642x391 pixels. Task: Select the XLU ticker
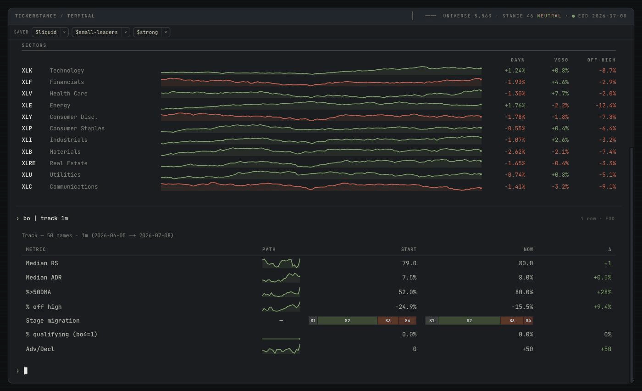27,175
